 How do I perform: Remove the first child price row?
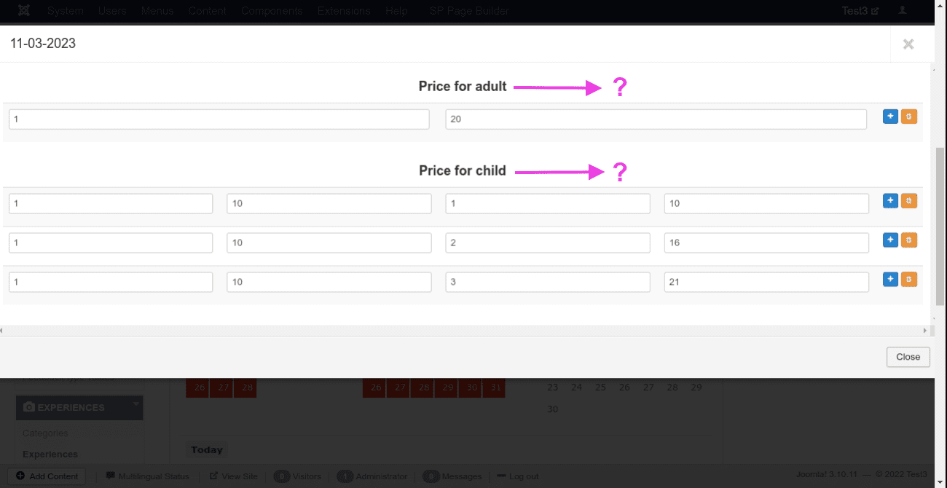(x=909, y=201)
